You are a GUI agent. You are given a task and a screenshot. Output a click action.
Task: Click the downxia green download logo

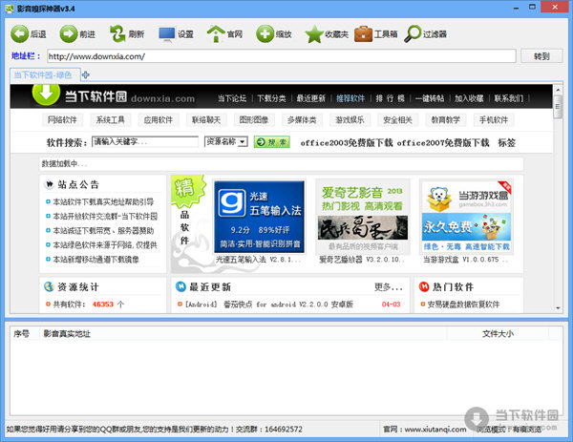pos(46,94)
